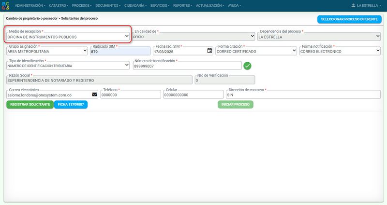Open the calendar picker in Fecha rad. SIM
387x205 pixels.
(209, 51)
